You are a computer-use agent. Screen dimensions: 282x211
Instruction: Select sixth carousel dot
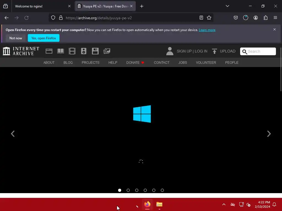[162, 190]
